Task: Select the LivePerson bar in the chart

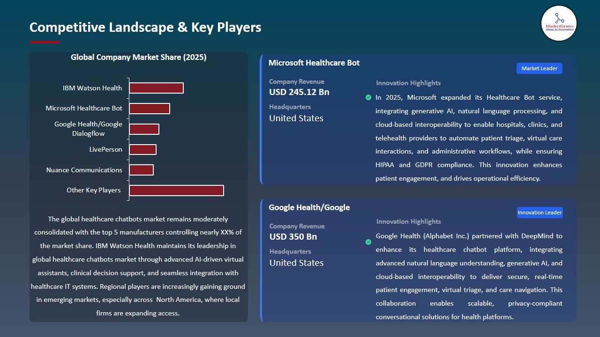Action: click(142, 149)
